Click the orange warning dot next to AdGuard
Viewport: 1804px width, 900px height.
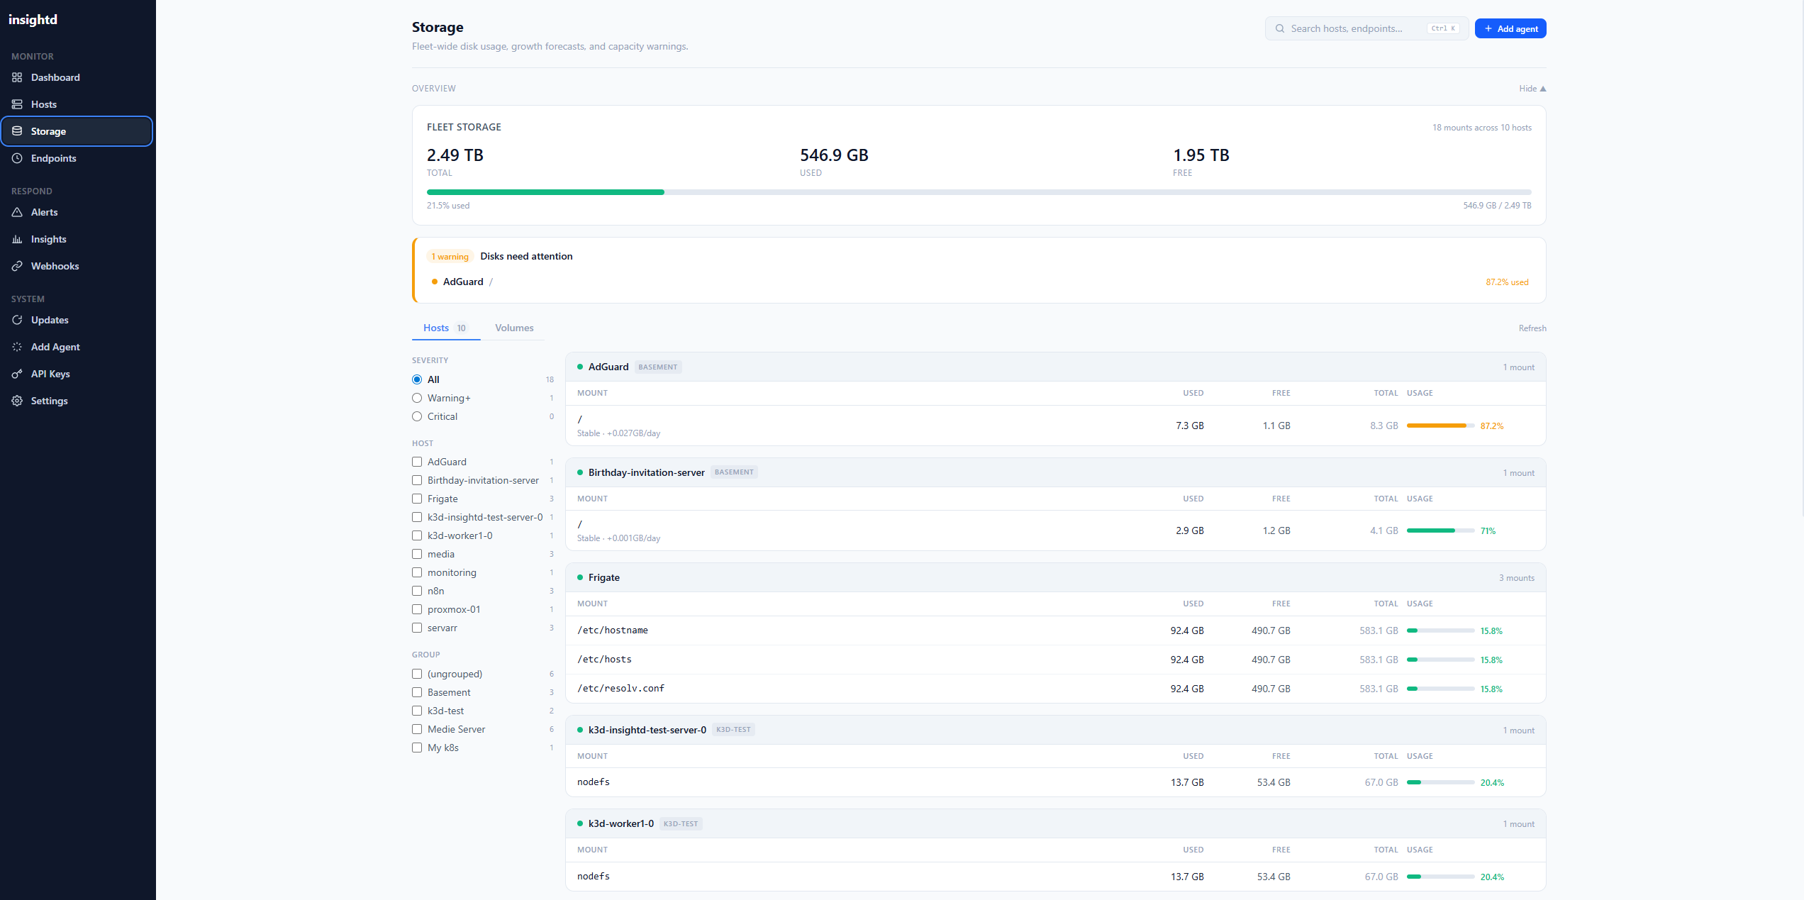435,282
